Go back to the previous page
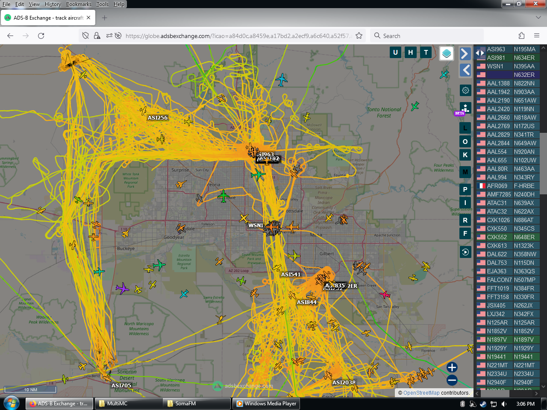547x410 pixels. click(10, 36)
